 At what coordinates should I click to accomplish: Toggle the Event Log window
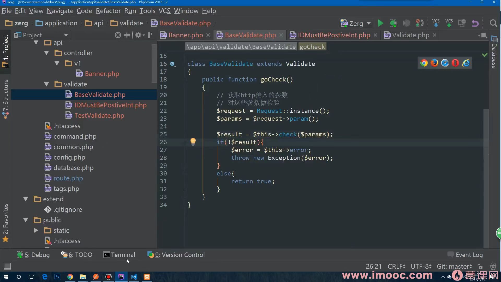pos(465,255)
